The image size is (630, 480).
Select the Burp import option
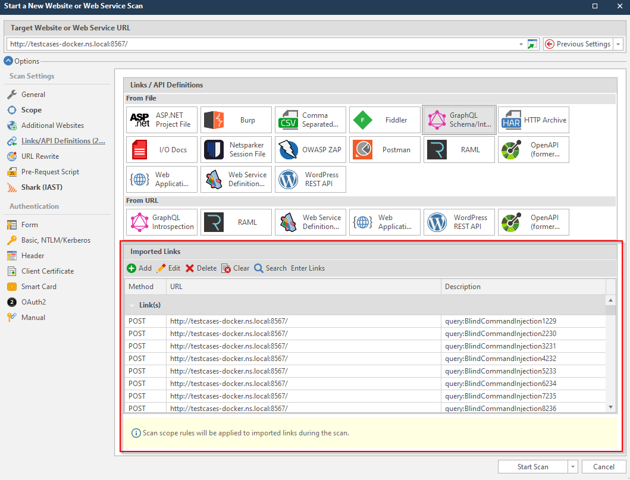[x=236, y=120]
